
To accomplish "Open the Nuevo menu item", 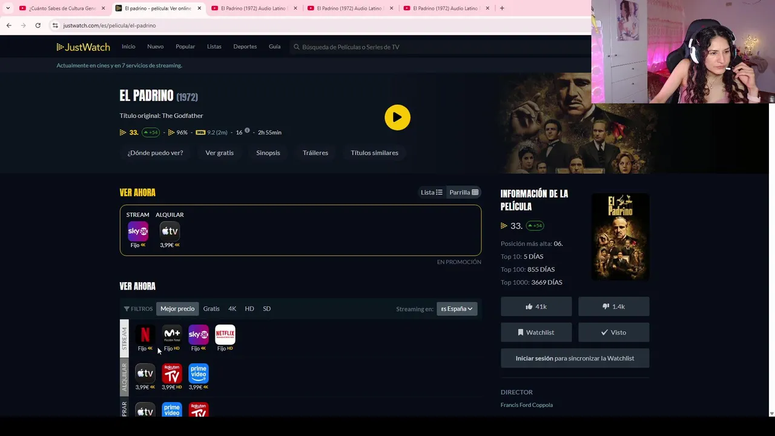I will [x=156, y=47].
